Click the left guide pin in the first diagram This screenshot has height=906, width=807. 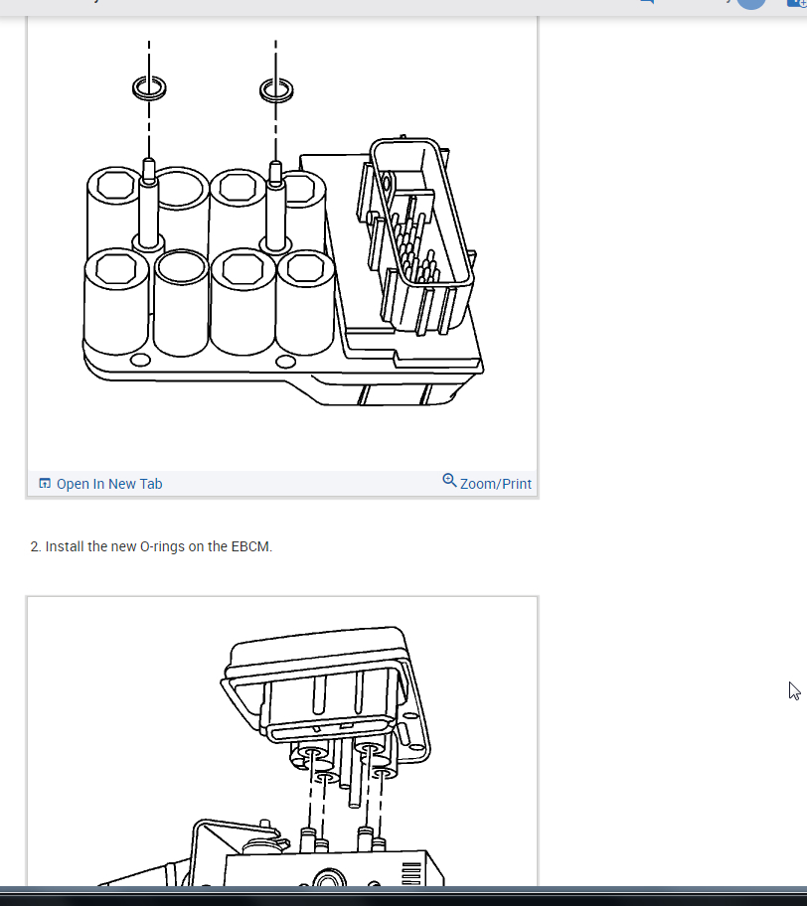(x=148, y=205)
